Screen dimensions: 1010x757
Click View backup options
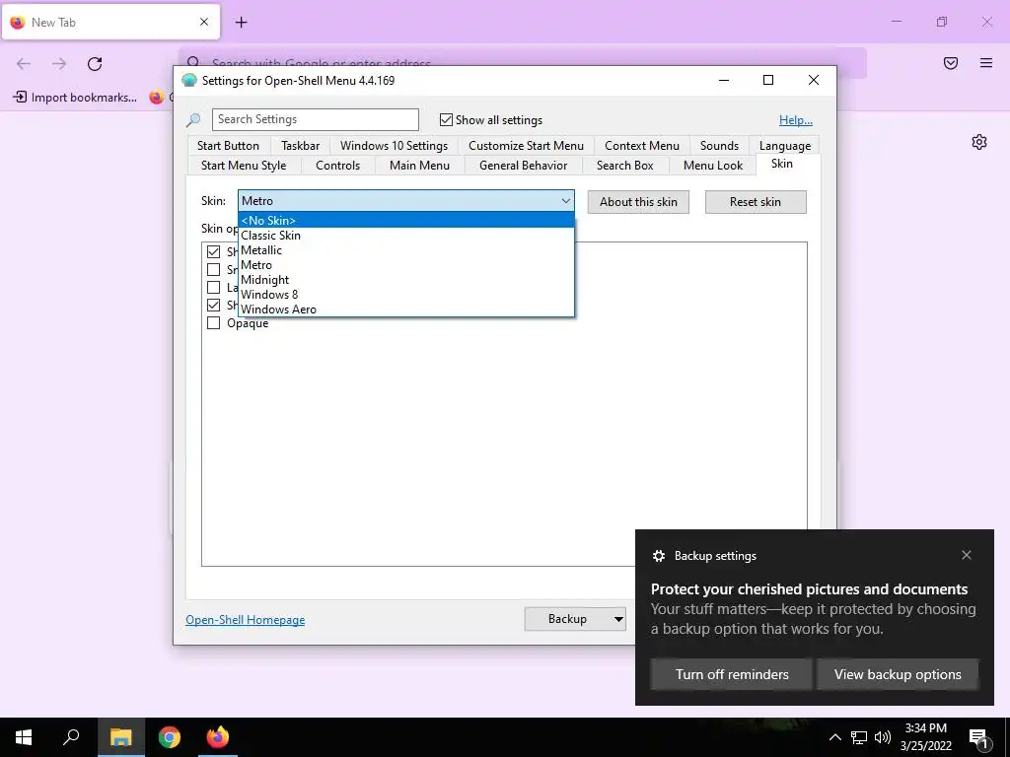(x=898, y=674)
